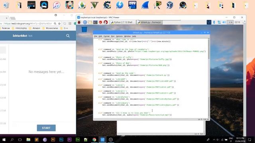Click the START button in Telegram chat

[46, 128]
